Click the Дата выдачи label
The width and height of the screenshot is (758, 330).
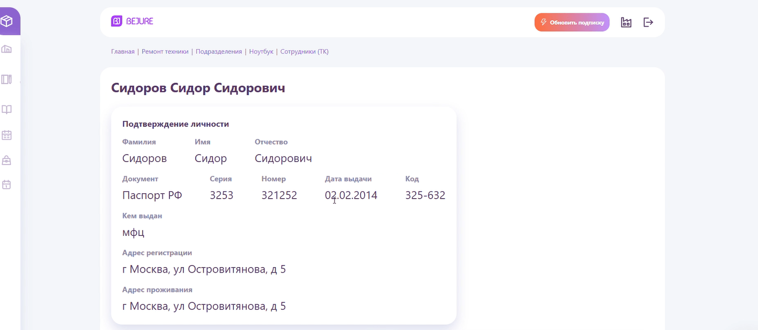pos(348,179)
